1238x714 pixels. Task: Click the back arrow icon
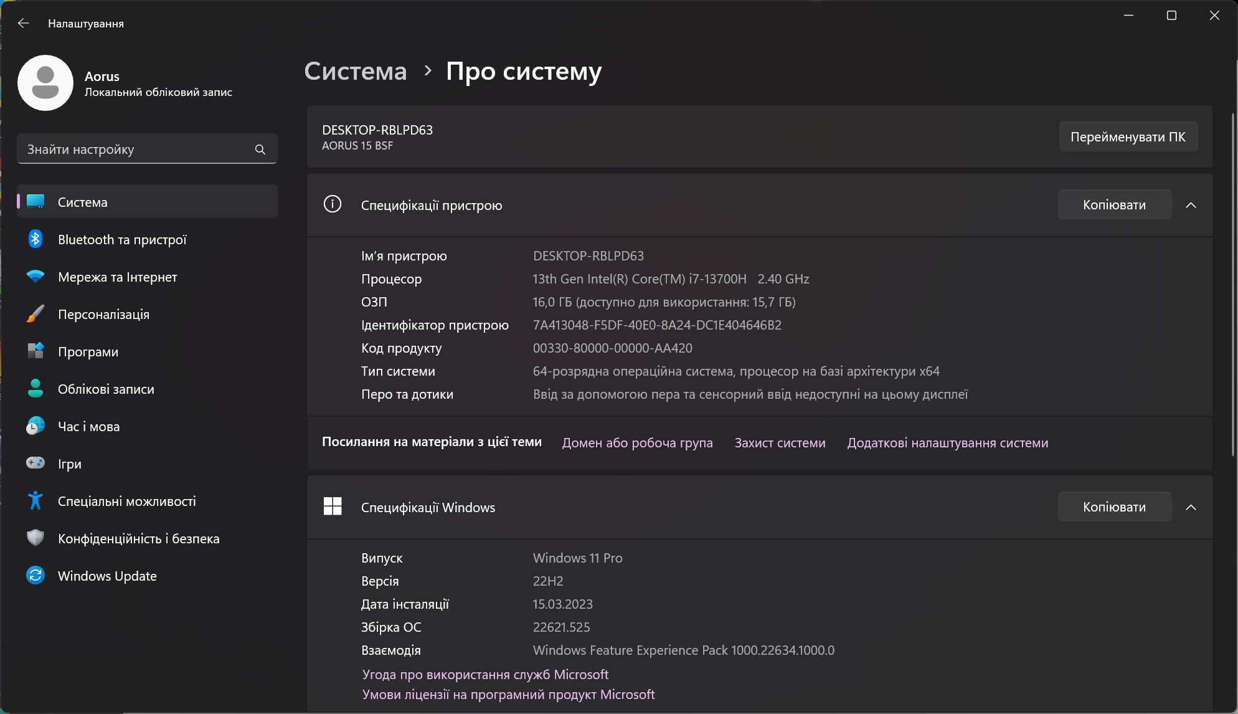coord(24,23)
